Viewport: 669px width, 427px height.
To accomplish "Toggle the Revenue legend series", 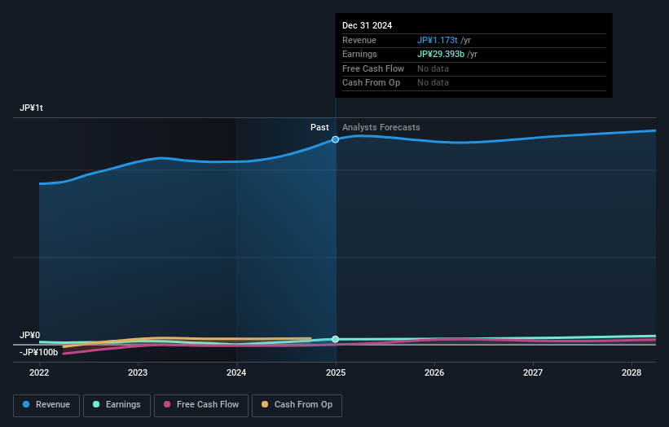I will (x=46, y=405).
